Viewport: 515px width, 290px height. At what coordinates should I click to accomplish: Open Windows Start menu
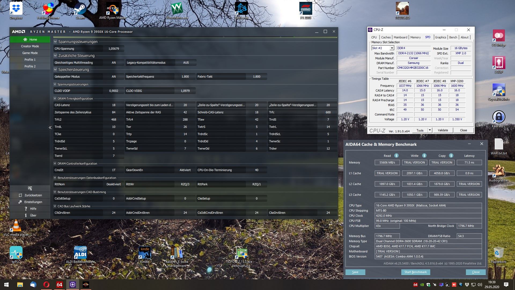pos(6,285)
